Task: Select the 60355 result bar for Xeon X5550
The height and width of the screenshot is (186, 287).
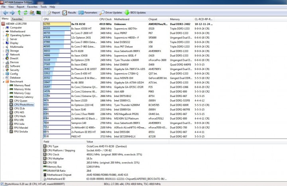Action: 57,29
